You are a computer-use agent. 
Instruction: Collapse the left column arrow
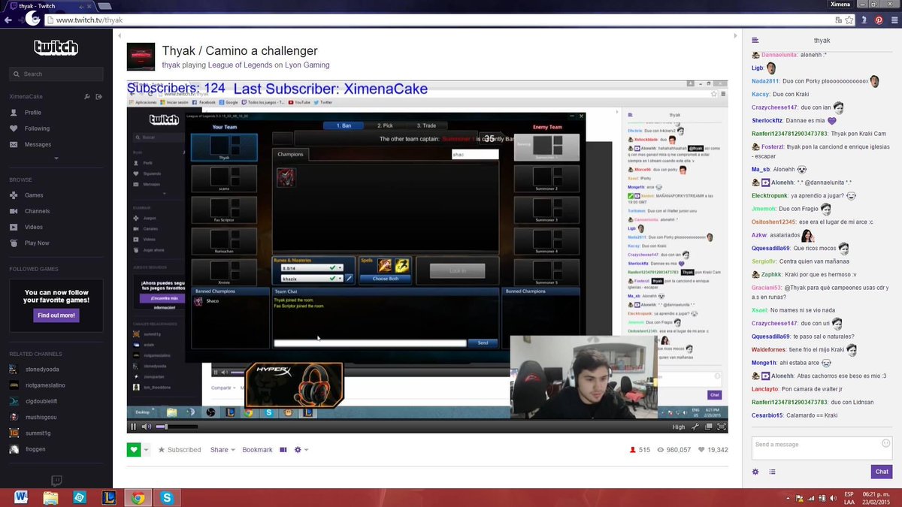pos(120,35)
